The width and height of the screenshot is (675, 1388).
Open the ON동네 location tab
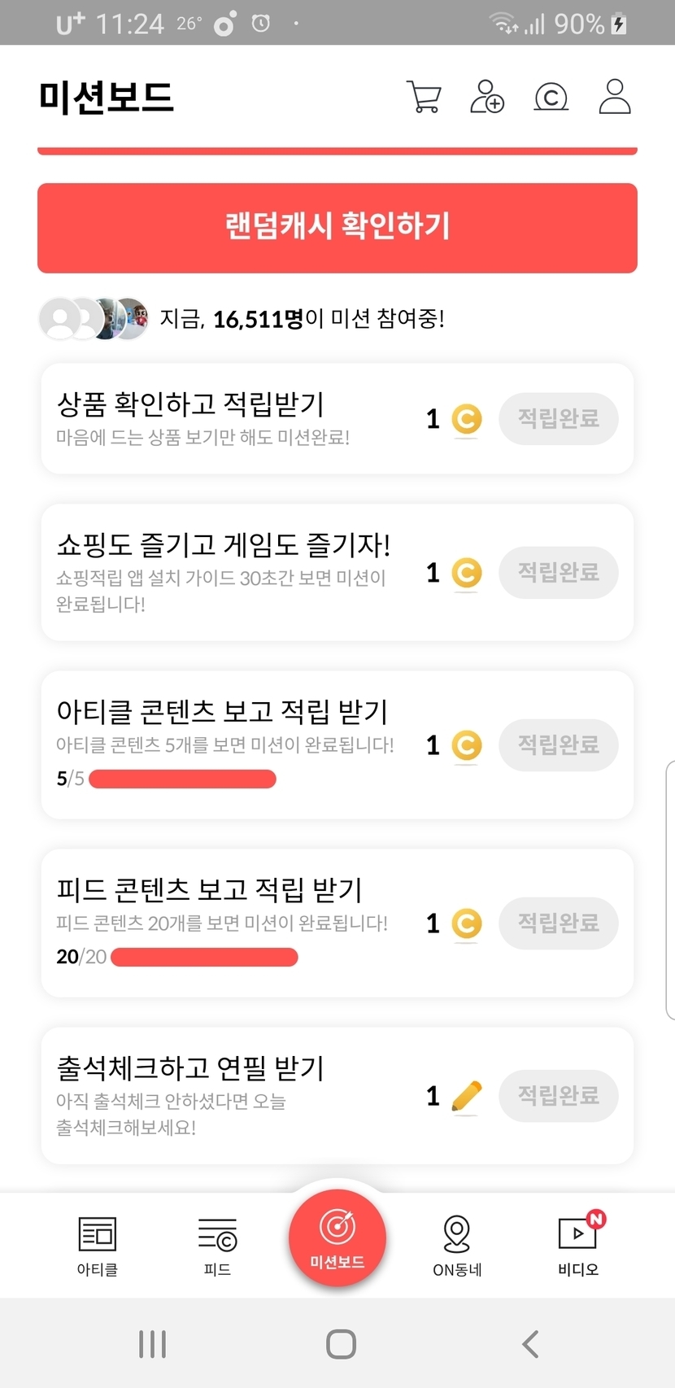[457, 1245]
